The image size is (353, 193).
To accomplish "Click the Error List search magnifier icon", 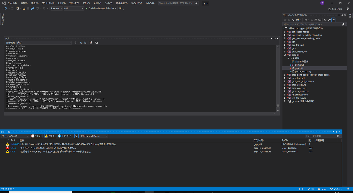I will (x=338, y=136).
